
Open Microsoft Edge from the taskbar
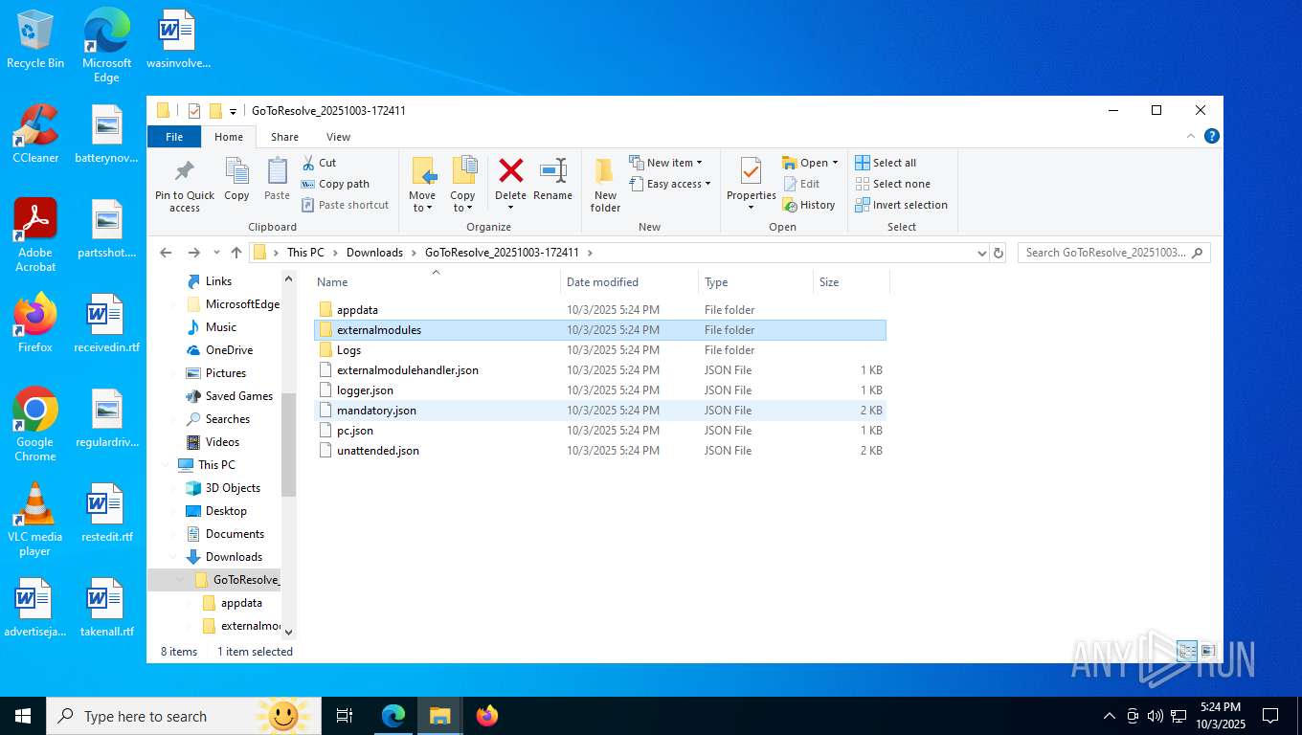point(393,716)
